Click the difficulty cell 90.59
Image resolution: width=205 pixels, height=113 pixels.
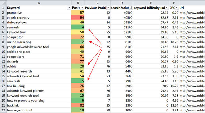[151, 56]
